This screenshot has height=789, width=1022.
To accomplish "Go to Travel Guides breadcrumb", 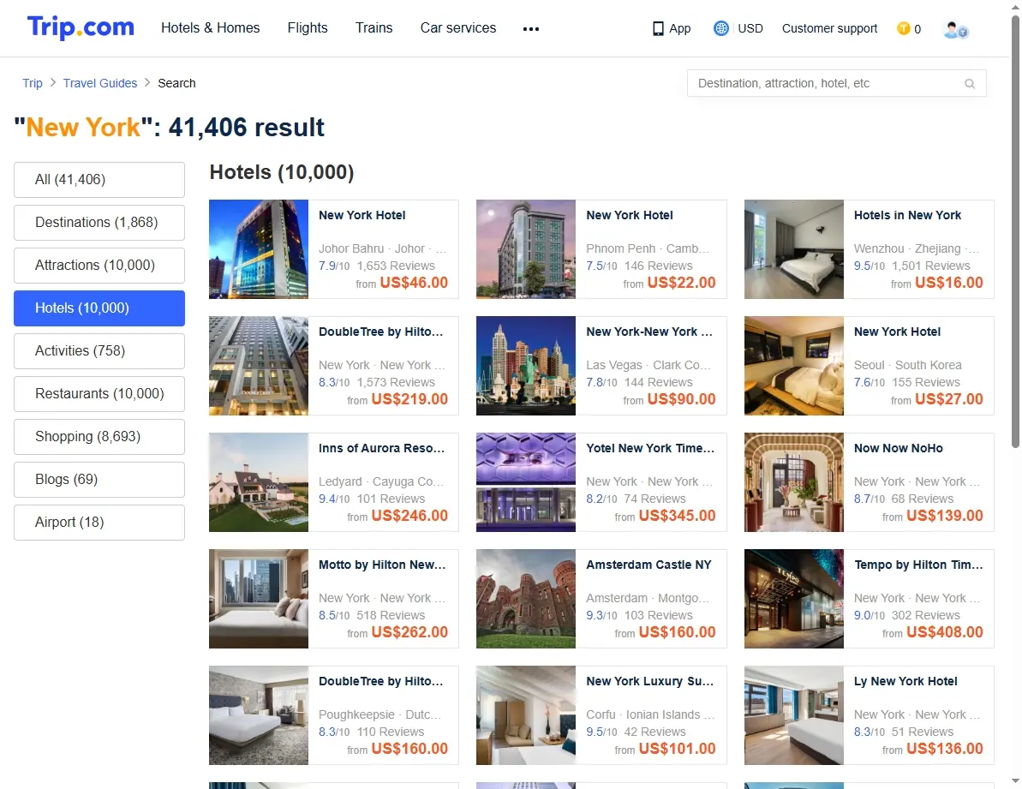I will pyautogui.click(x=100, y=83).
